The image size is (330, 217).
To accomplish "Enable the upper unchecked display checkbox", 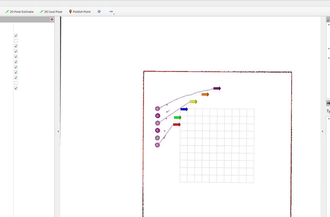I will (16, 41).
